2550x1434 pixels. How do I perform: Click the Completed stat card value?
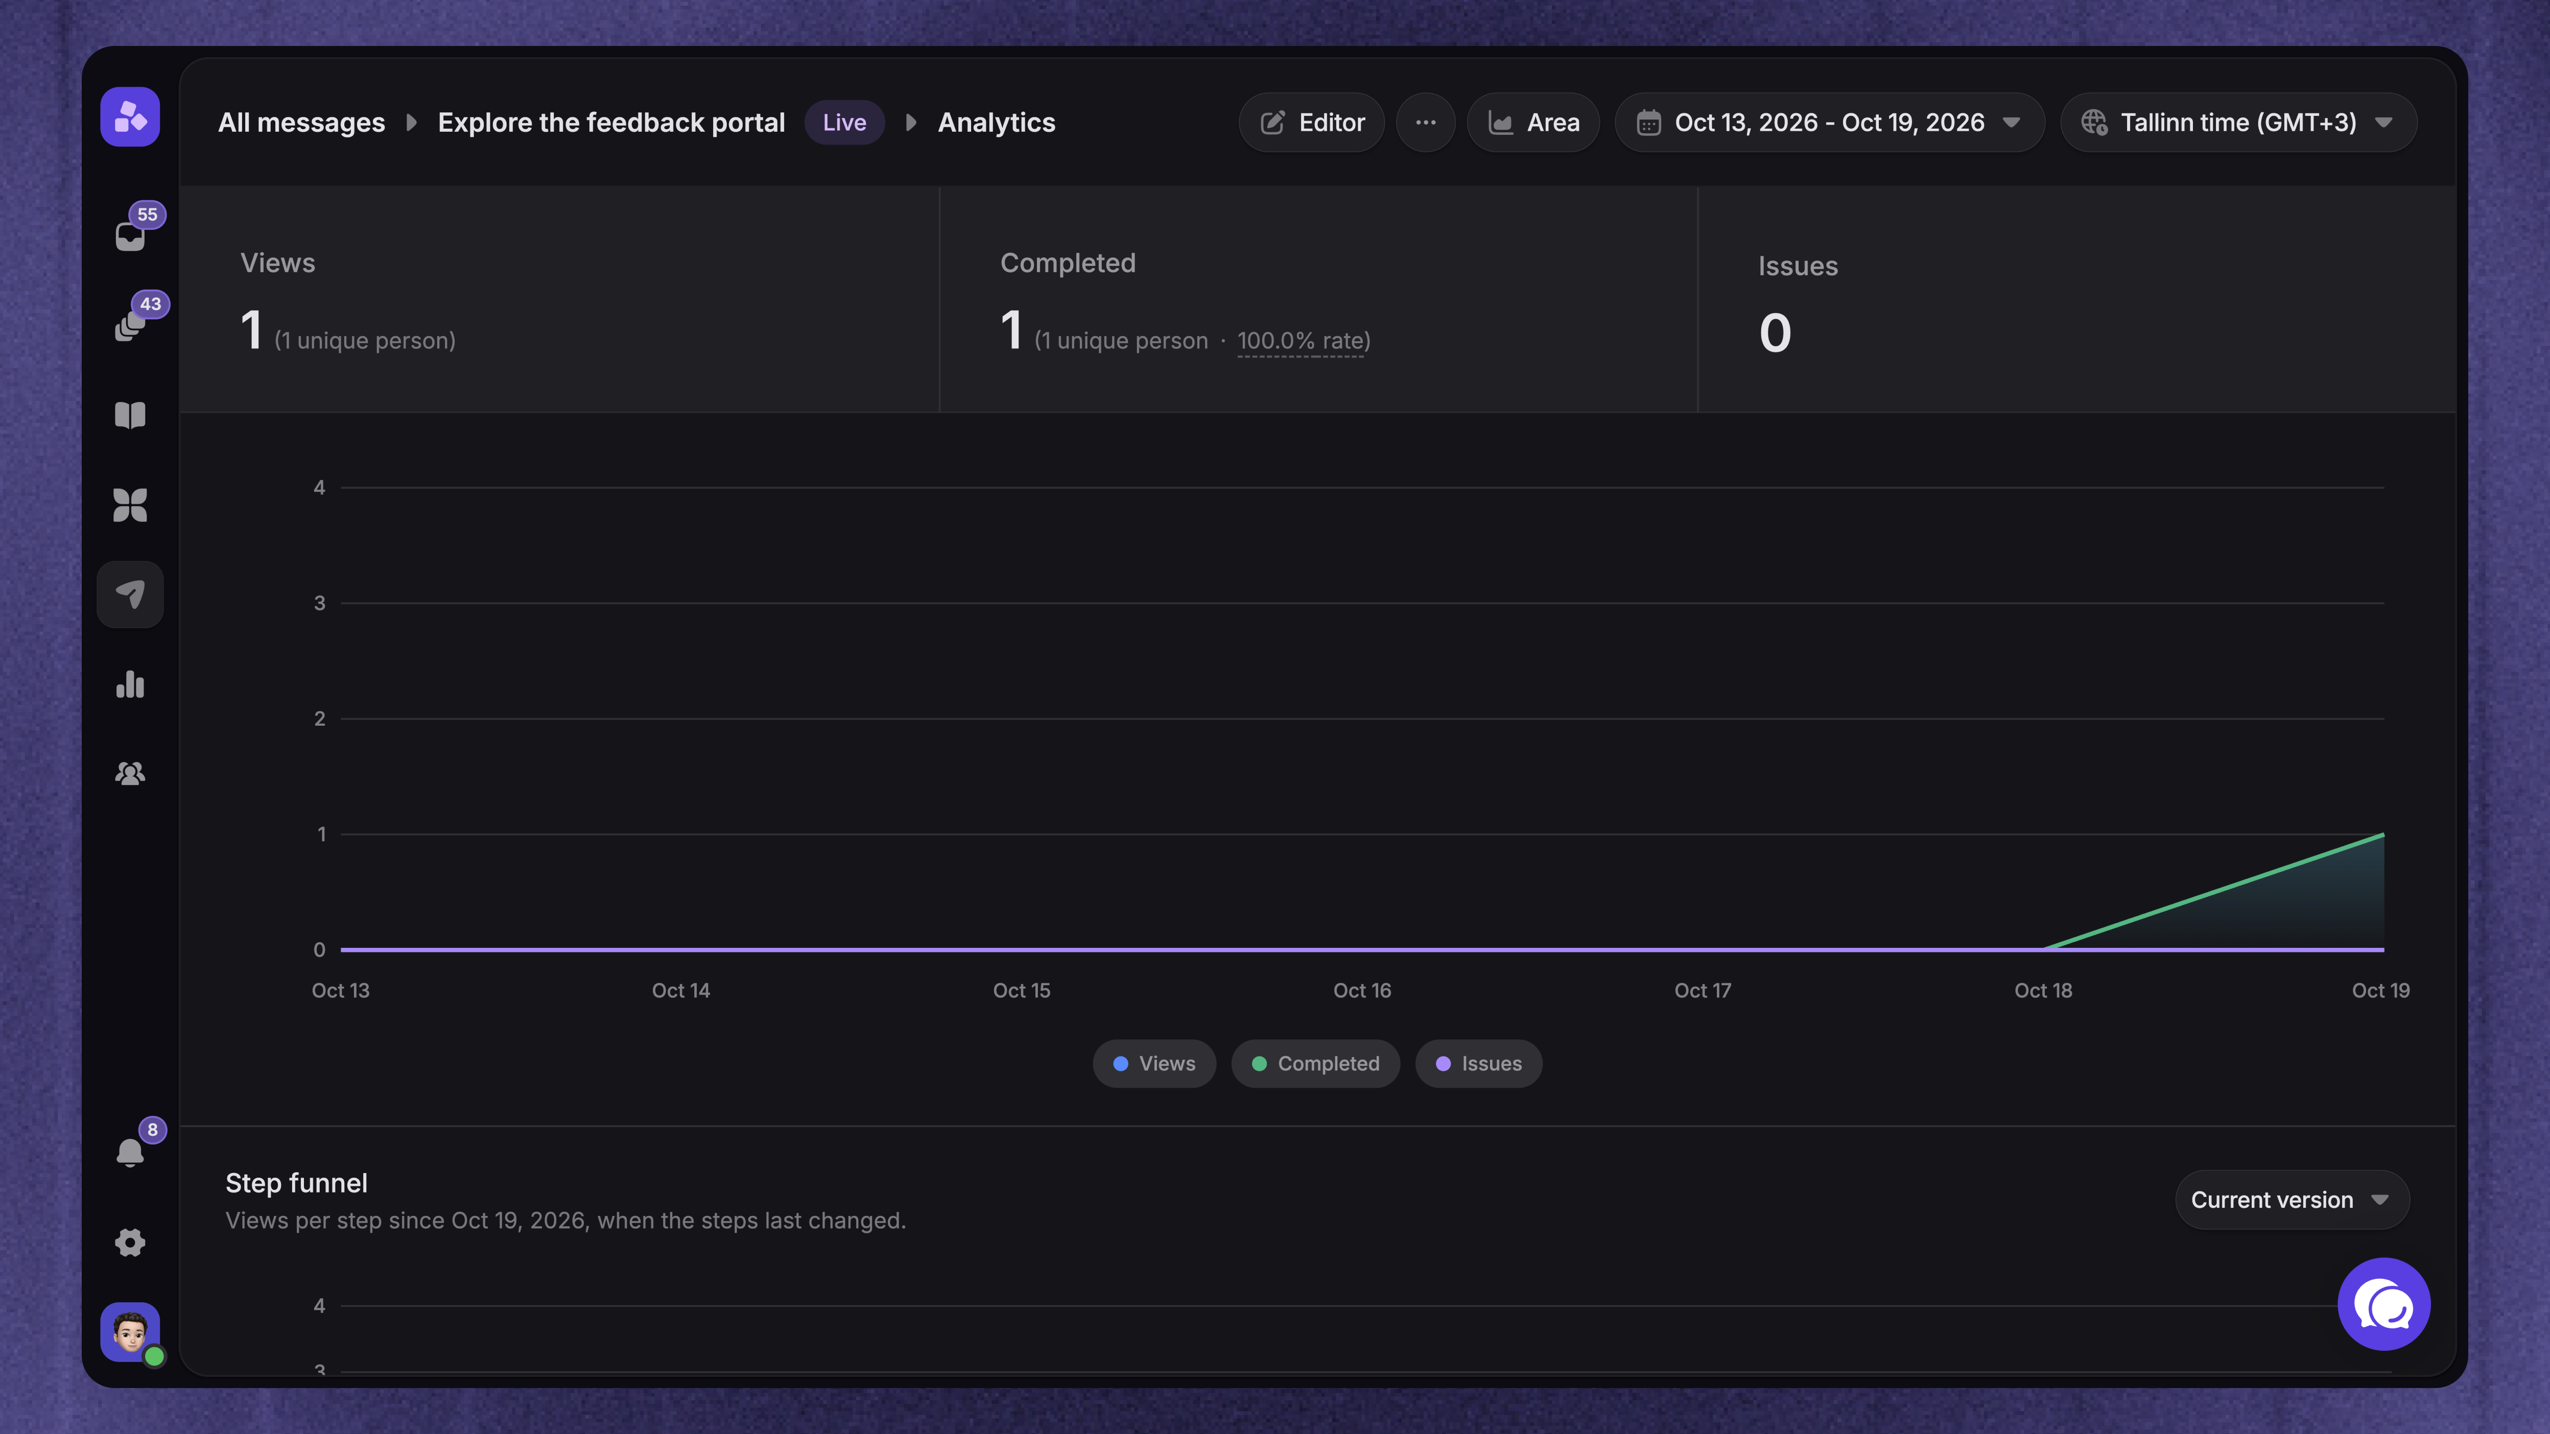(x=1011, y=329)
